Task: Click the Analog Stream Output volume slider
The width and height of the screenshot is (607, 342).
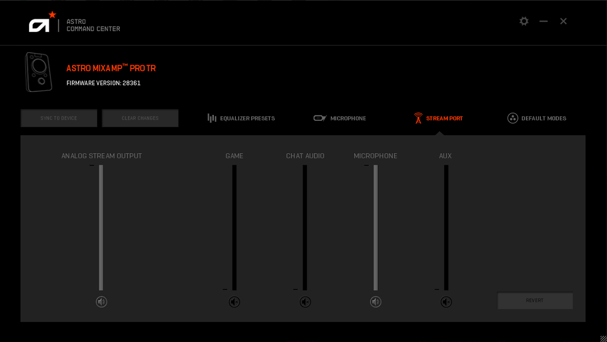Action: (x=101, y=228)
